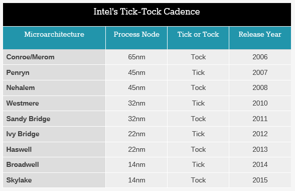Click the Penryn microarchitecture cell
Screen dimensions: 295x191
click(54, 72)
